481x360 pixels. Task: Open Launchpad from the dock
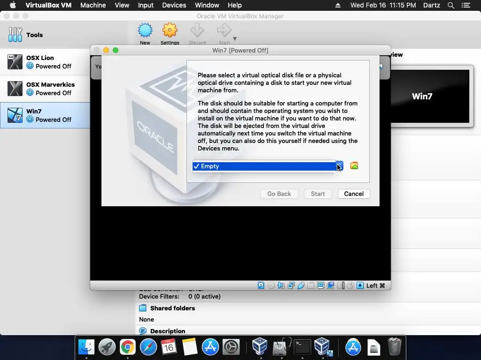click(x=107, y=347)
